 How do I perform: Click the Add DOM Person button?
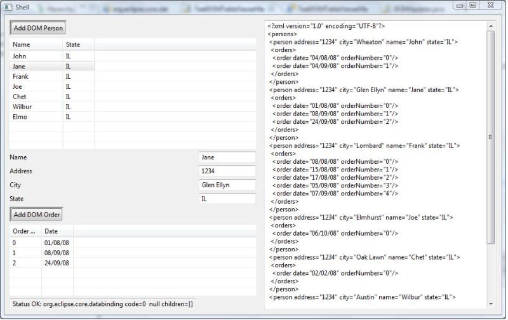(x=38, y=28)
